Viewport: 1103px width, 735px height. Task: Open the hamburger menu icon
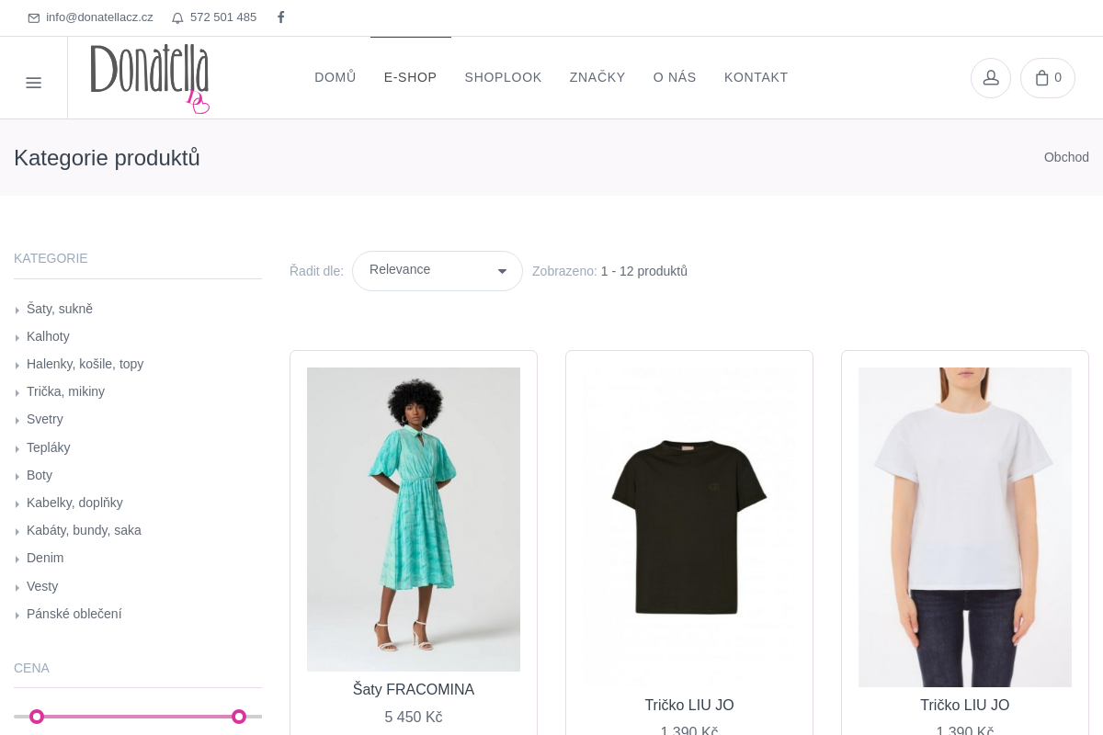[34, 83]
